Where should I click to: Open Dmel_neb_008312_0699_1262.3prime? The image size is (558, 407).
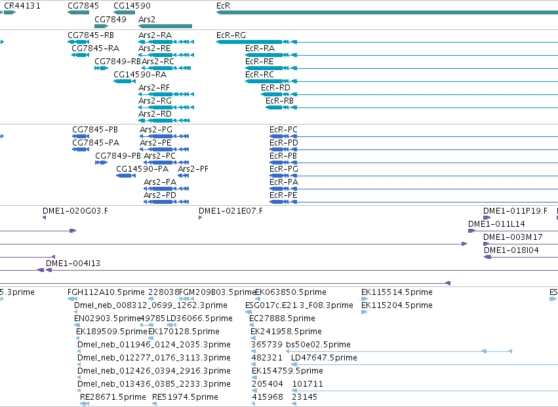(151, 306)
